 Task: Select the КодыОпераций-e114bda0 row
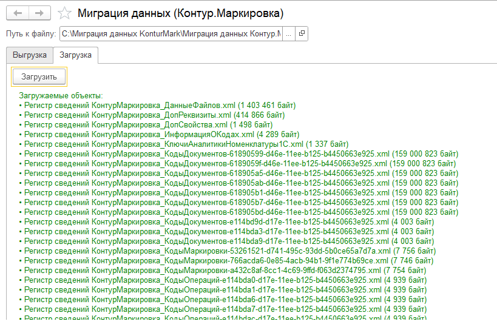223,280
